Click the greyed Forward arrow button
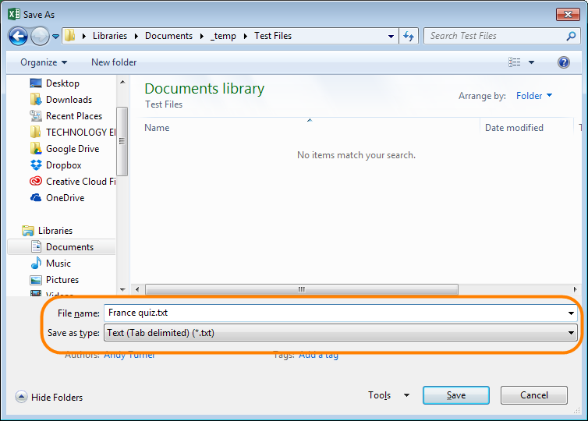Image resolution: width=588 pixels, height=421 pixels. click(40, 37)
